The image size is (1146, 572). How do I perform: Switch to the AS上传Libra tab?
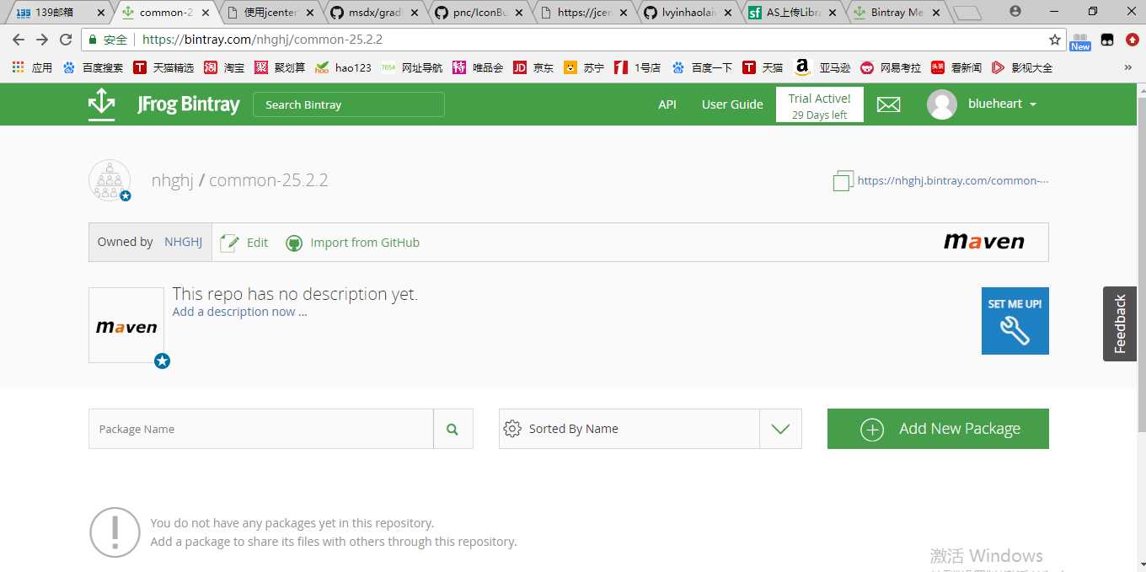pyautogui.click(x=795, y=13)
